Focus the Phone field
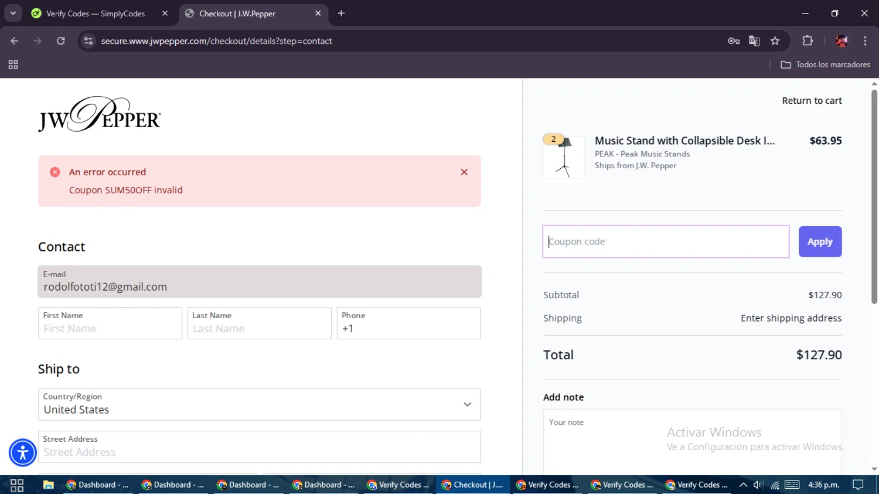 [x=409, y=323]
